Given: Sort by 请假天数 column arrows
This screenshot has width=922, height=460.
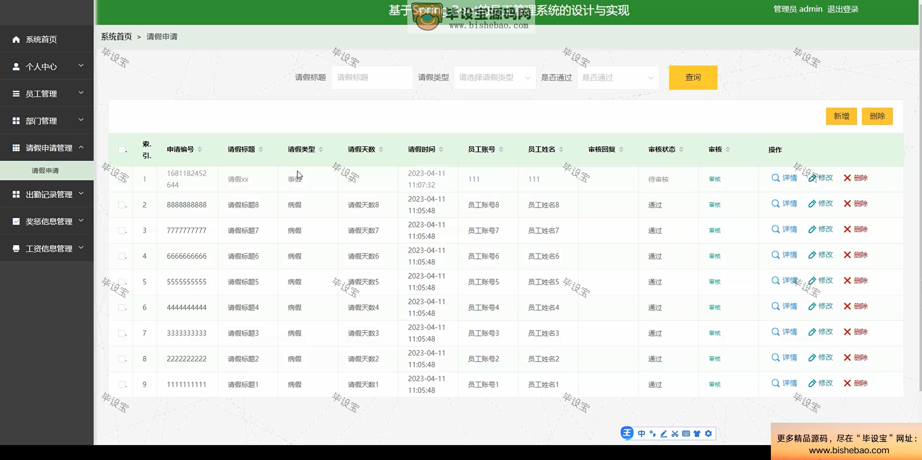Looking at the screenshot, I should click(381, 149).
